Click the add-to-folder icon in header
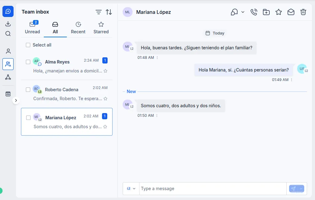 click(x=266, y=12)
